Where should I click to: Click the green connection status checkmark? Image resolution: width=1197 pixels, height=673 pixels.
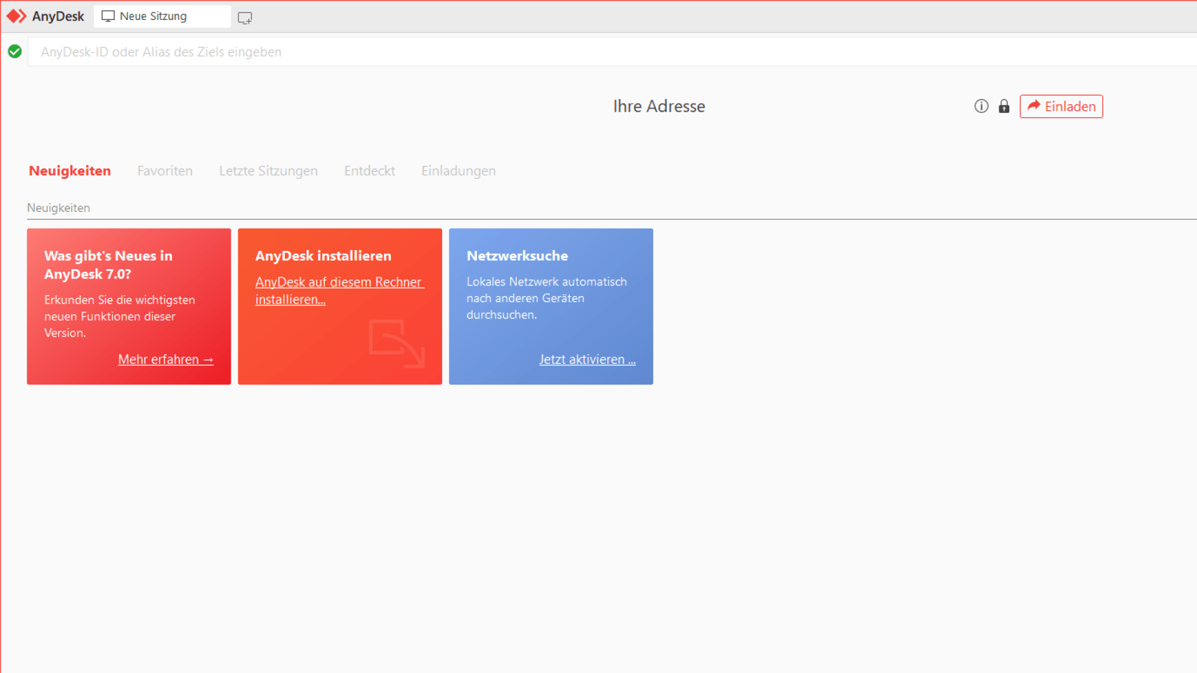[15, 52]
